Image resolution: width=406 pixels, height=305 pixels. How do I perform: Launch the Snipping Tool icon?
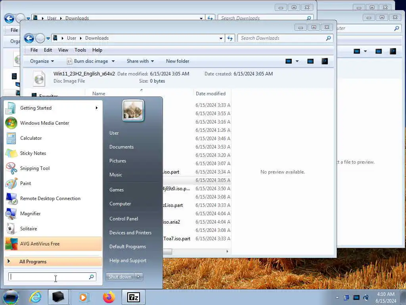tap(11, 168)
